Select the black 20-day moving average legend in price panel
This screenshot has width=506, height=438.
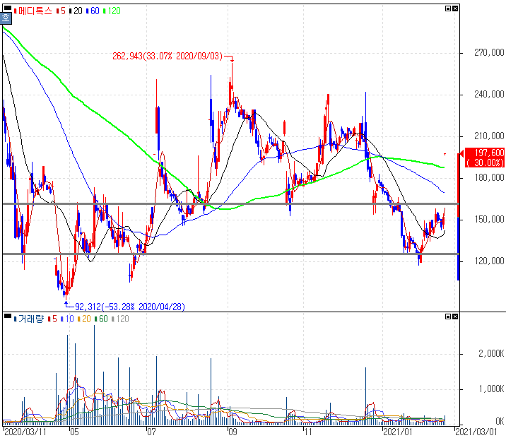[x=76, y=11]
